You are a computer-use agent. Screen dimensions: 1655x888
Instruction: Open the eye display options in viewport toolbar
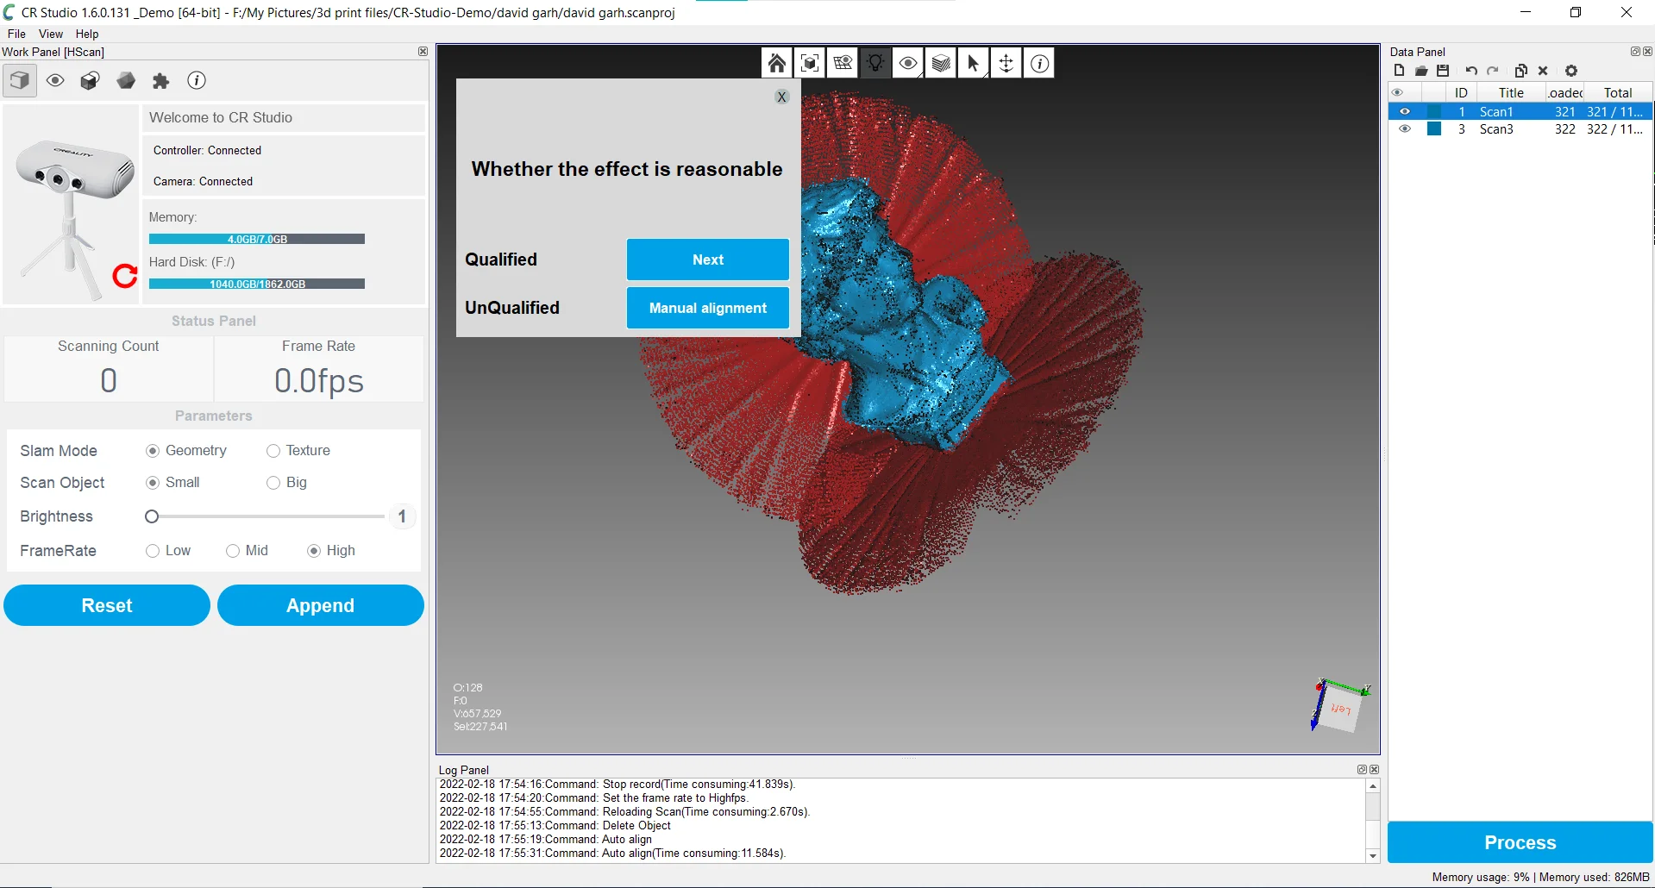point(908,63)
